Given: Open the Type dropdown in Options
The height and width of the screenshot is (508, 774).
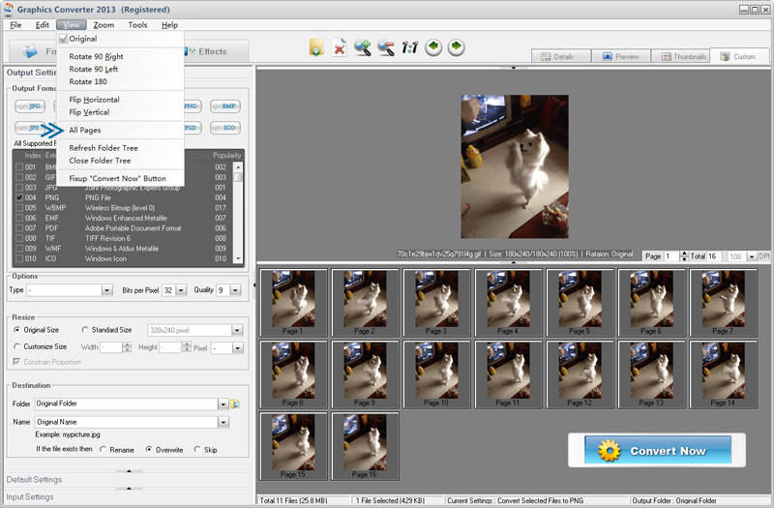Looking at the screenshot, I should click(106, 290).
